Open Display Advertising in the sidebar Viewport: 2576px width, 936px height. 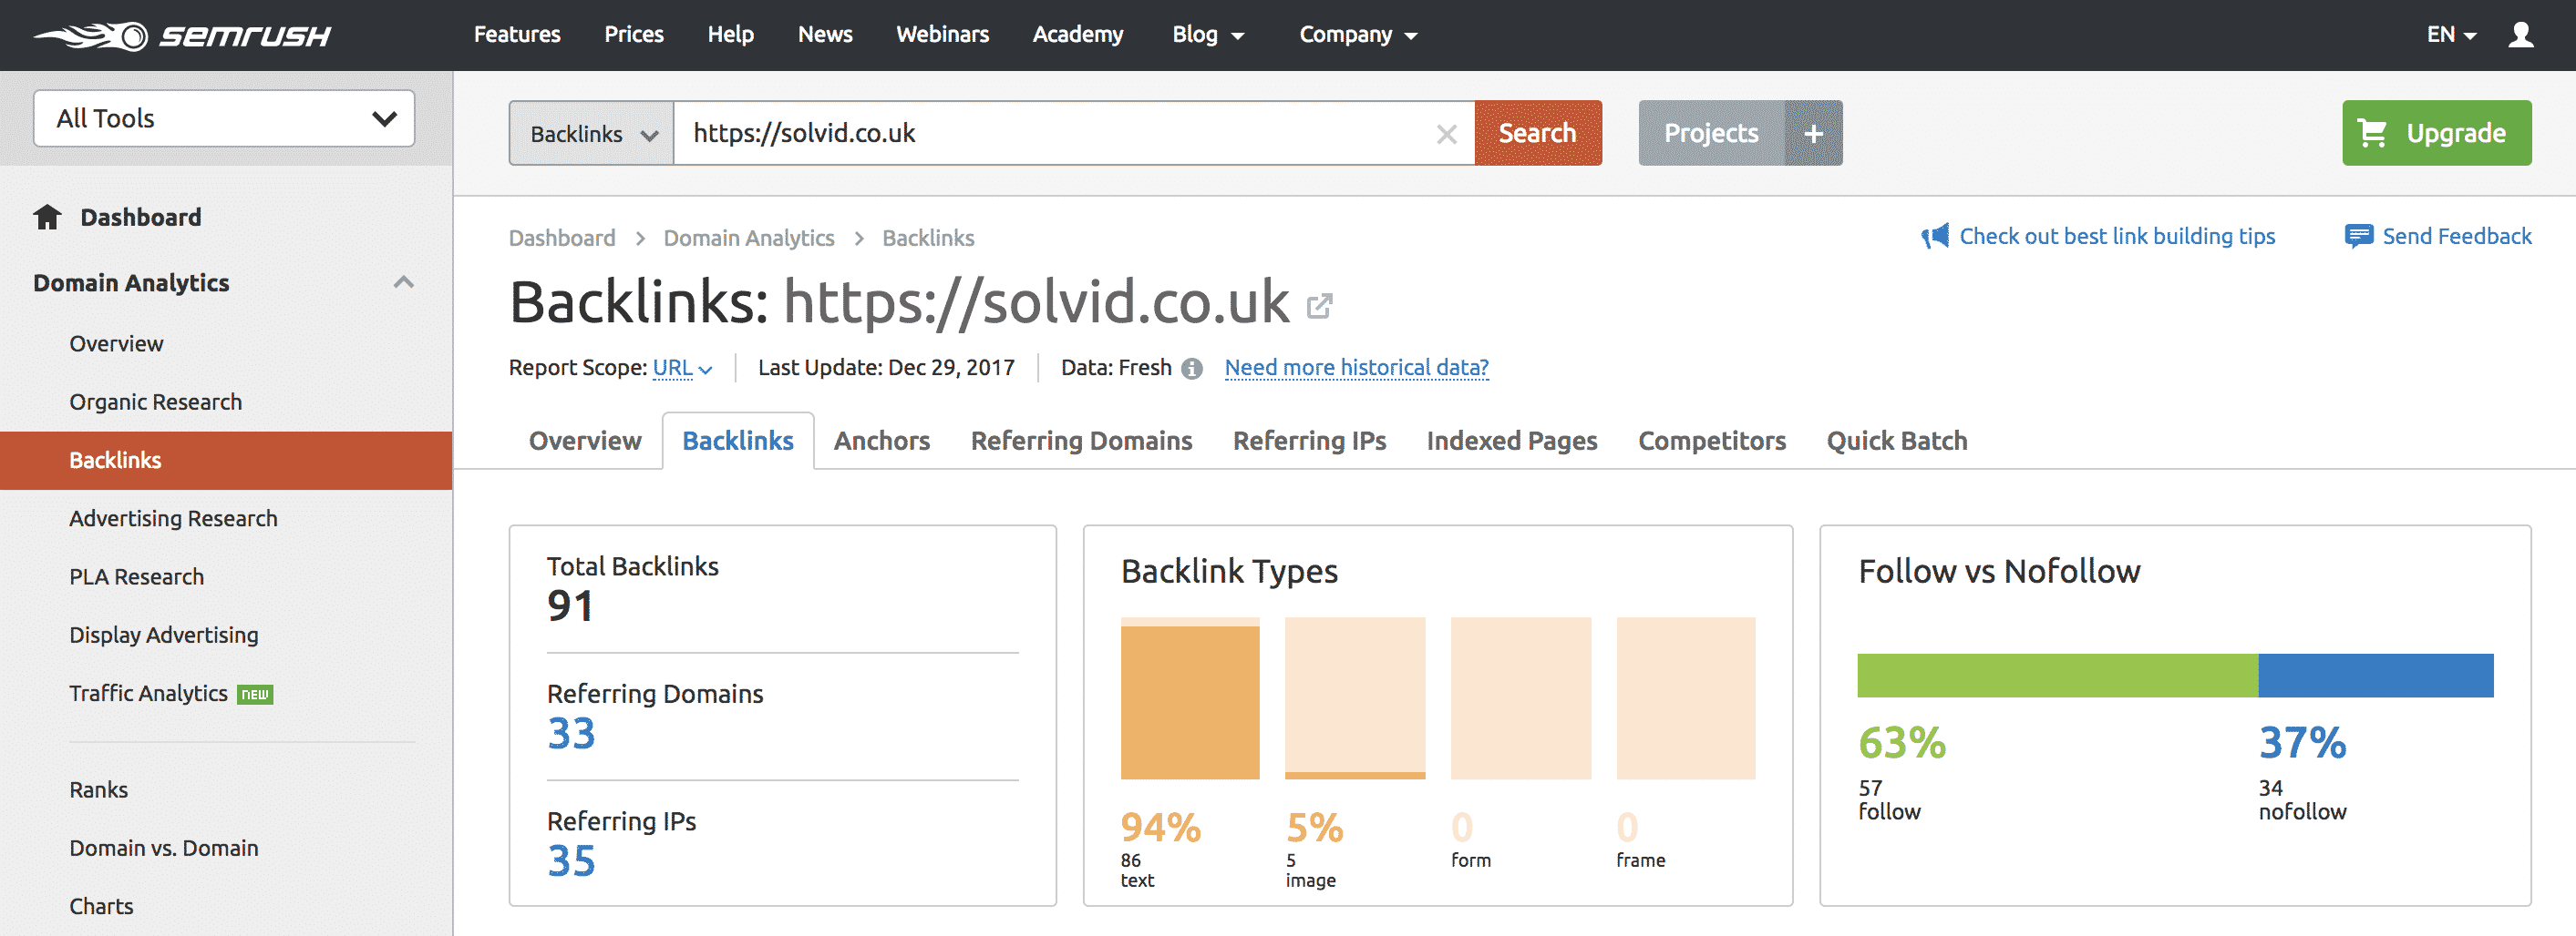click(163, 636)
